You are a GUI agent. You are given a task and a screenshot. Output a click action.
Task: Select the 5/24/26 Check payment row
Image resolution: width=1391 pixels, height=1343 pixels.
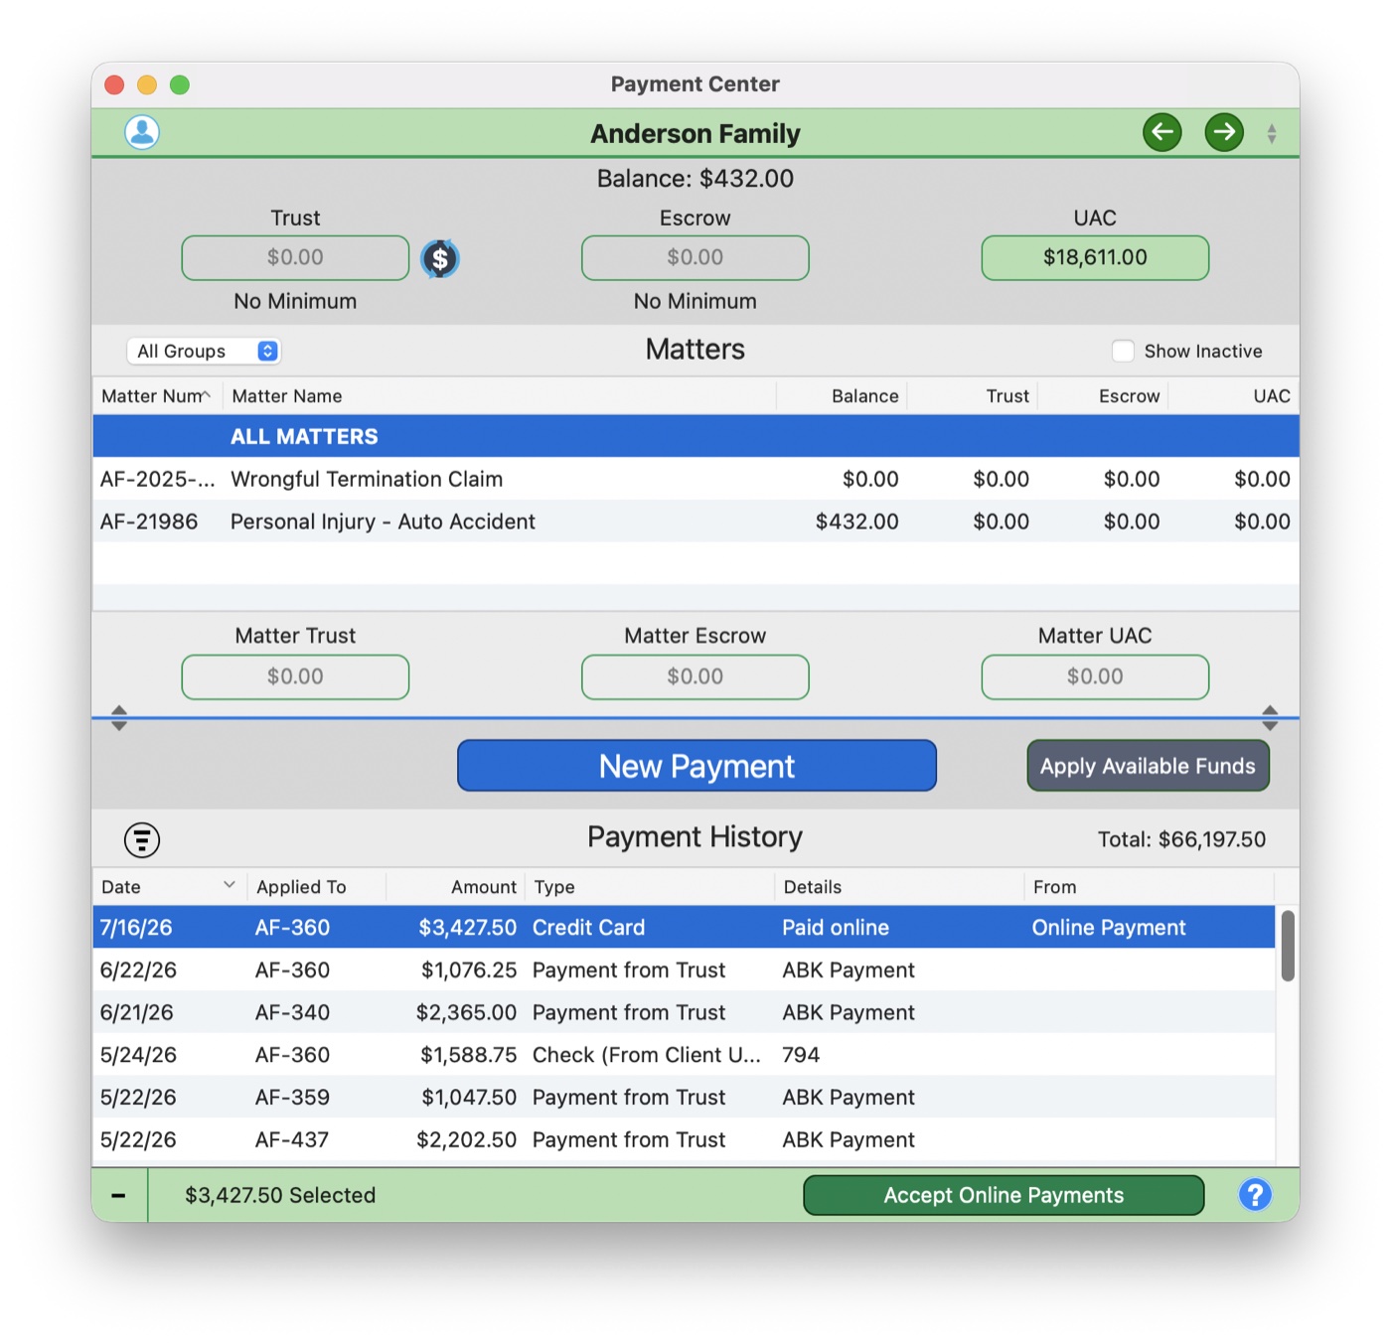684,1055
